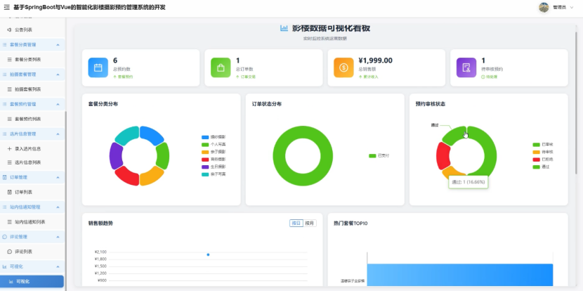The image size is (583, 291).
Task: Open the 套餐预约列表 sidebar entry
Action: (x=28, y=119)
